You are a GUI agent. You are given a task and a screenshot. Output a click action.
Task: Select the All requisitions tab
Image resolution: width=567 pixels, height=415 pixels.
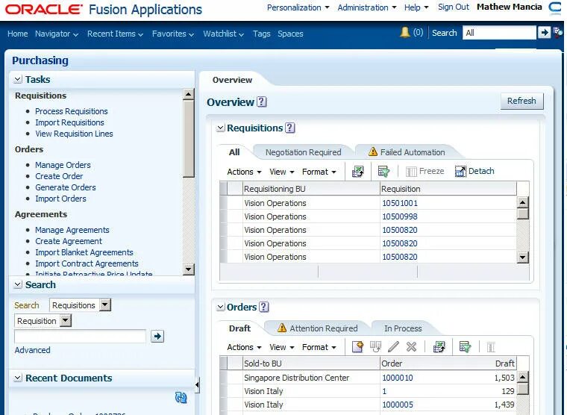pos(234,152)
